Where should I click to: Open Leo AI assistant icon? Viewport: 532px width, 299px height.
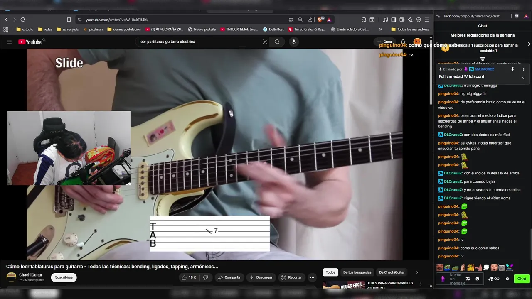click(410, 20)
